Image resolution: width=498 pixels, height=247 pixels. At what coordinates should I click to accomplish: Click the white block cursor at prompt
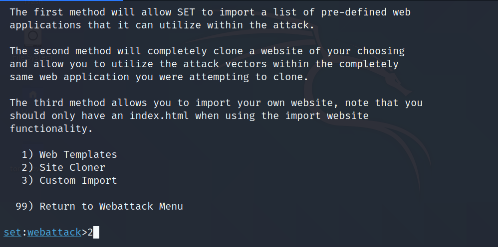(x=96, y=232)
